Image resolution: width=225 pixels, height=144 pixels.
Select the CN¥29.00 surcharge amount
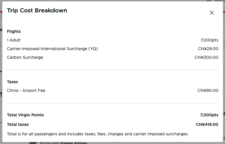tap(208, 49)
